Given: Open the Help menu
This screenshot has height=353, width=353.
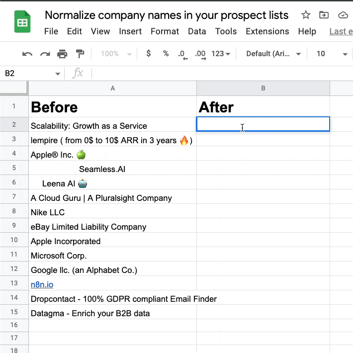Looking at the screenshot, I should (x=307, y=31).
